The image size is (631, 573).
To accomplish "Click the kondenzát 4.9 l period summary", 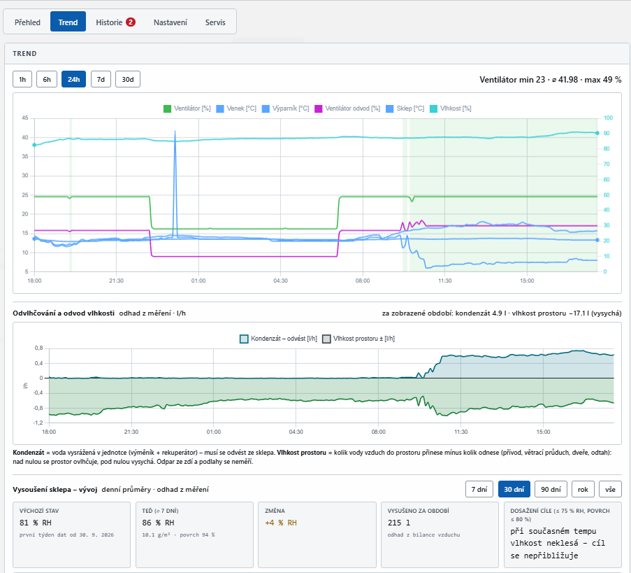I will 502,313.
